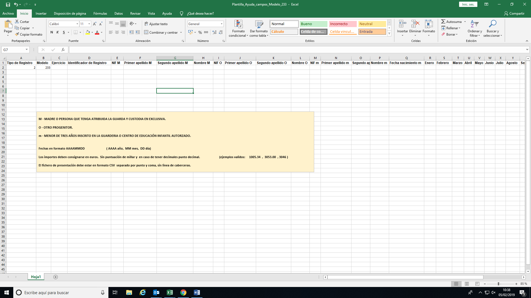531x298 pixels.
Task: Toggle Bold formatting on selection
Action: pos(51,33)
